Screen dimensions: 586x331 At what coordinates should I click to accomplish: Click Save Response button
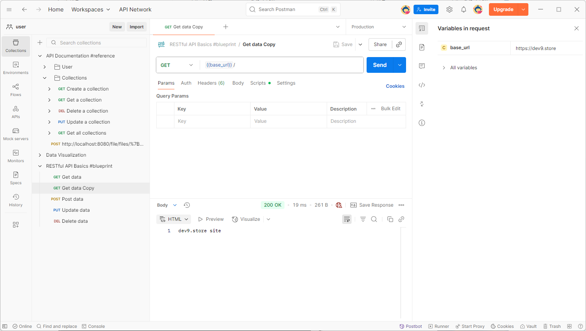372,205
